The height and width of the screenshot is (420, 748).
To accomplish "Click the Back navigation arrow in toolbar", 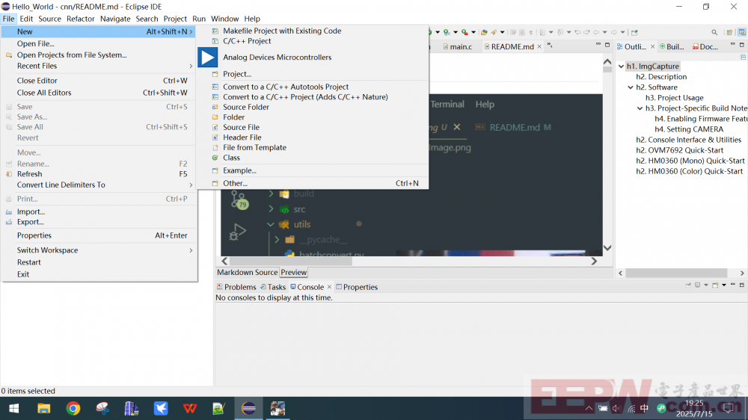I will (x=596, y=32).
